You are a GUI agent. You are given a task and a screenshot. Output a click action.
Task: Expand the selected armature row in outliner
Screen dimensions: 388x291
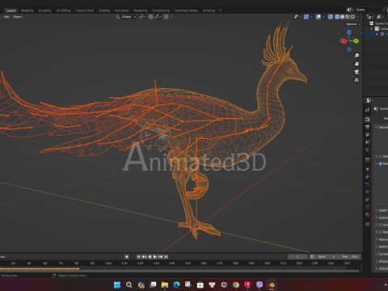[x=377, y=34]
